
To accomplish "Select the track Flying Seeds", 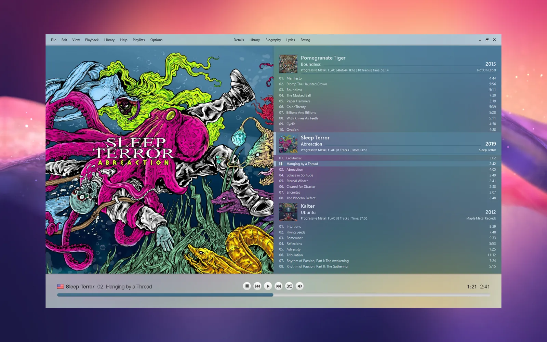I will (x=387, y=232).
